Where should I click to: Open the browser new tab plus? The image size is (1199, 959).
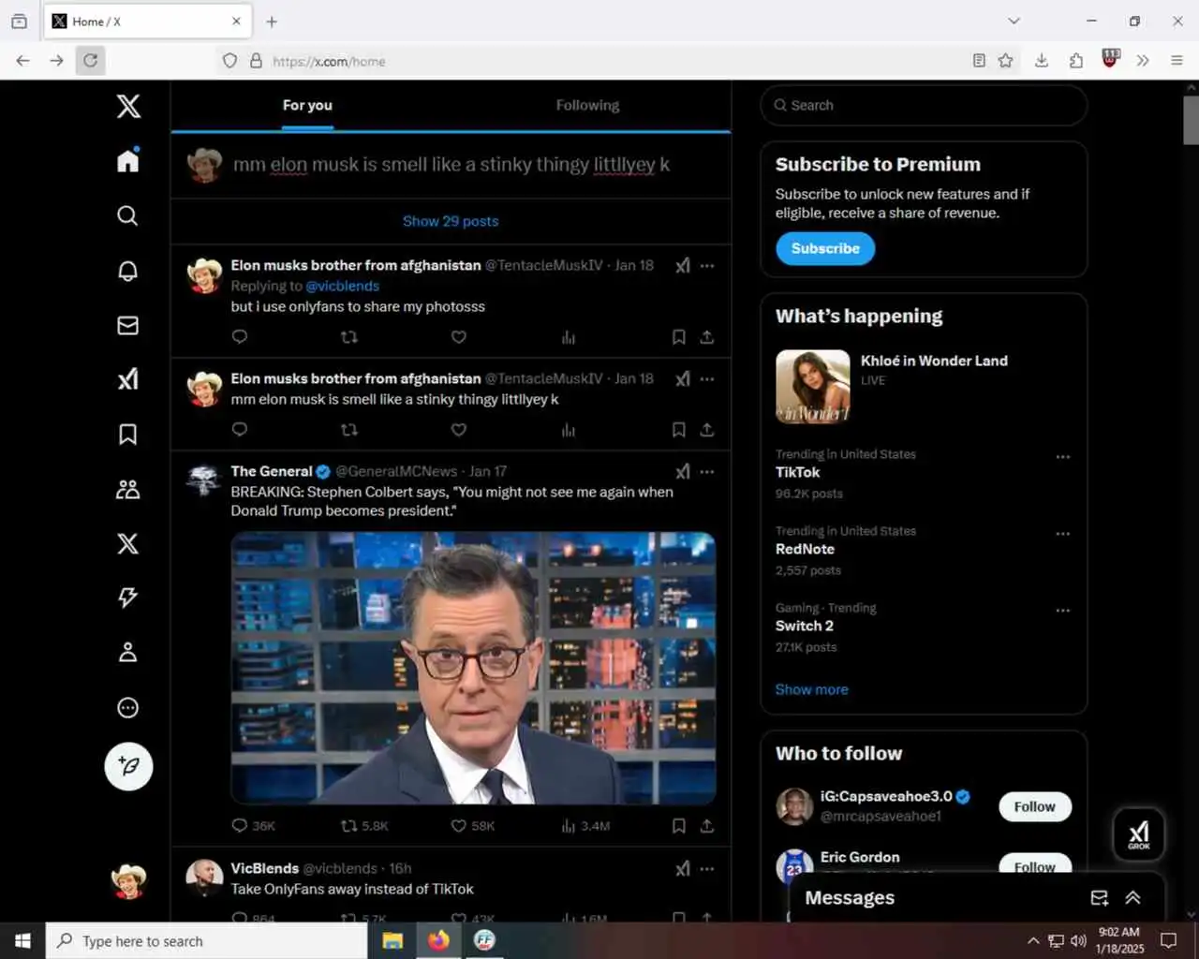click(x=272, y=22)
